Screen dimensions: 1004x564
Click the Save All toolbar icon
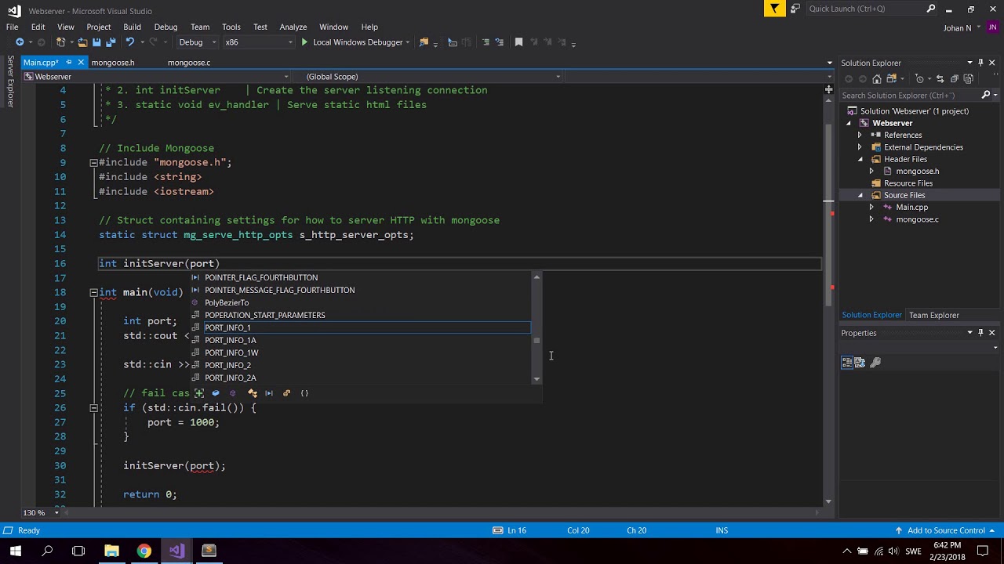point(111,42)
